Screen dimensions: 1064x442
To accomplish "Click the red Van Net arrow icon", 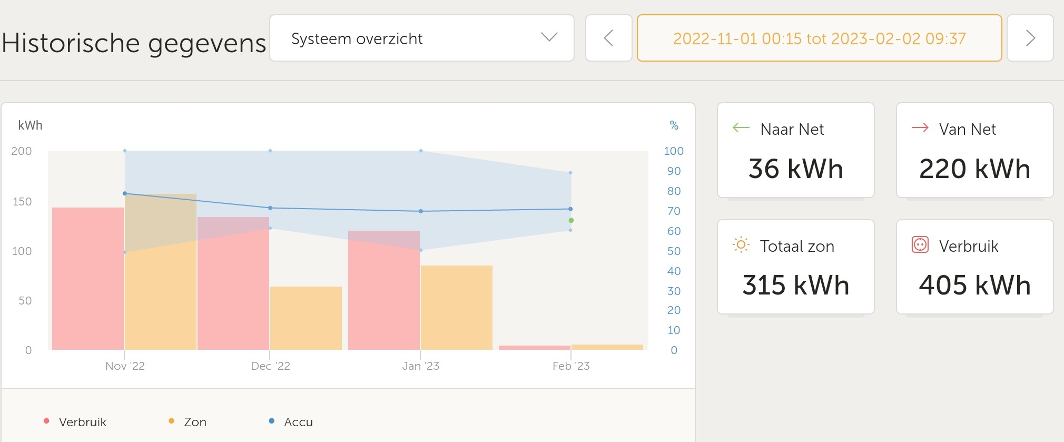I will pos(920,127).
